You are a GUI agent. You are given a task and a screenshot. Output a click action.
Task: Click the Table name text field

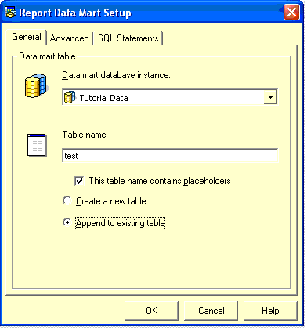coord(170,156)
